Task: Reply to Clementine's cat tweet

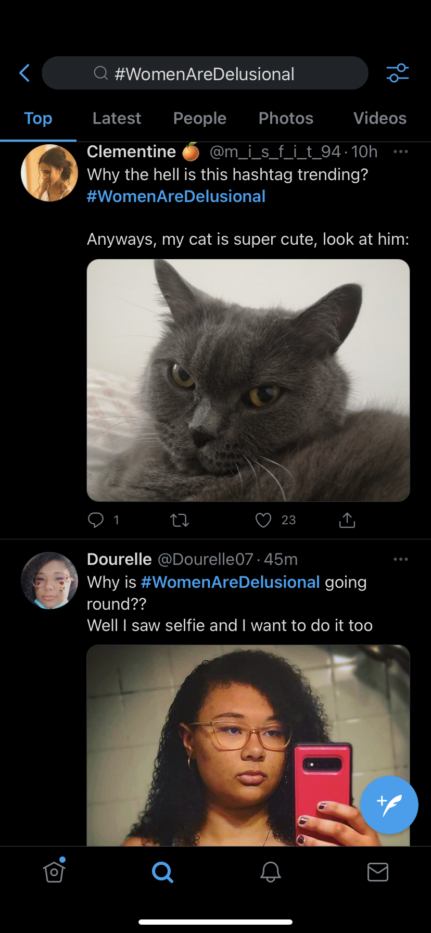Action: pos(96,520)
